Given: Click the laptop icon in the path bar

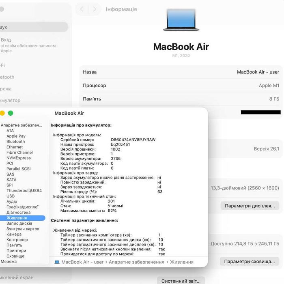Looking at the screenshot, I should (x=57, y=262).
